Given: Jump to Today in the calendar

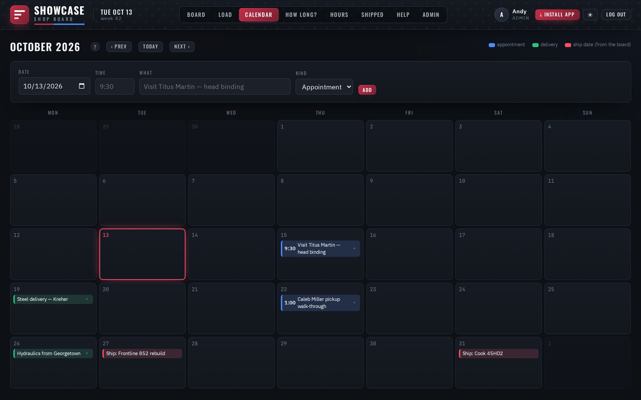Looking at the screenshot, I should click(150, 47).
